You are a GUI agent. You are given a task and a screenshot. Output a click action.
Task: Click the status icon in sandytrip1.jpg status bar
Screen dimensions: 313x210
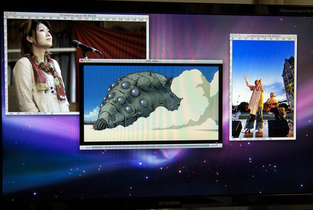[18, 113]
